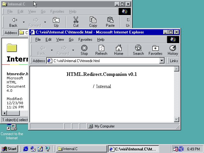204x153 pixels.
Task: Click horizontal scrollbar thumb in Internal.C pane
Action: click(13, 113)
